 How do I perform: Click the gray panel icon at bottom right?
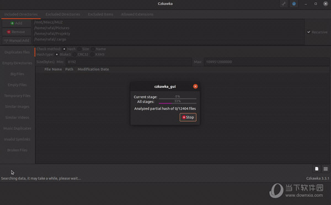pyautogui.click(x=325, y=169)
